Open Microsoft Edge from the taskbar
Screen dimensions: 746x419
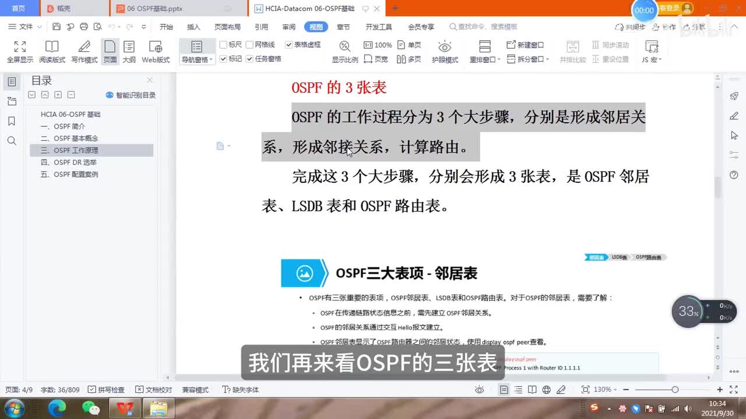click(x=57, y=408)
